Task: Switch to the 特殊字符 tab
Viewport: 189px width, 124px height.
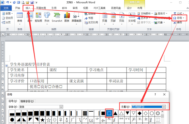Action: tap(27, 101)
